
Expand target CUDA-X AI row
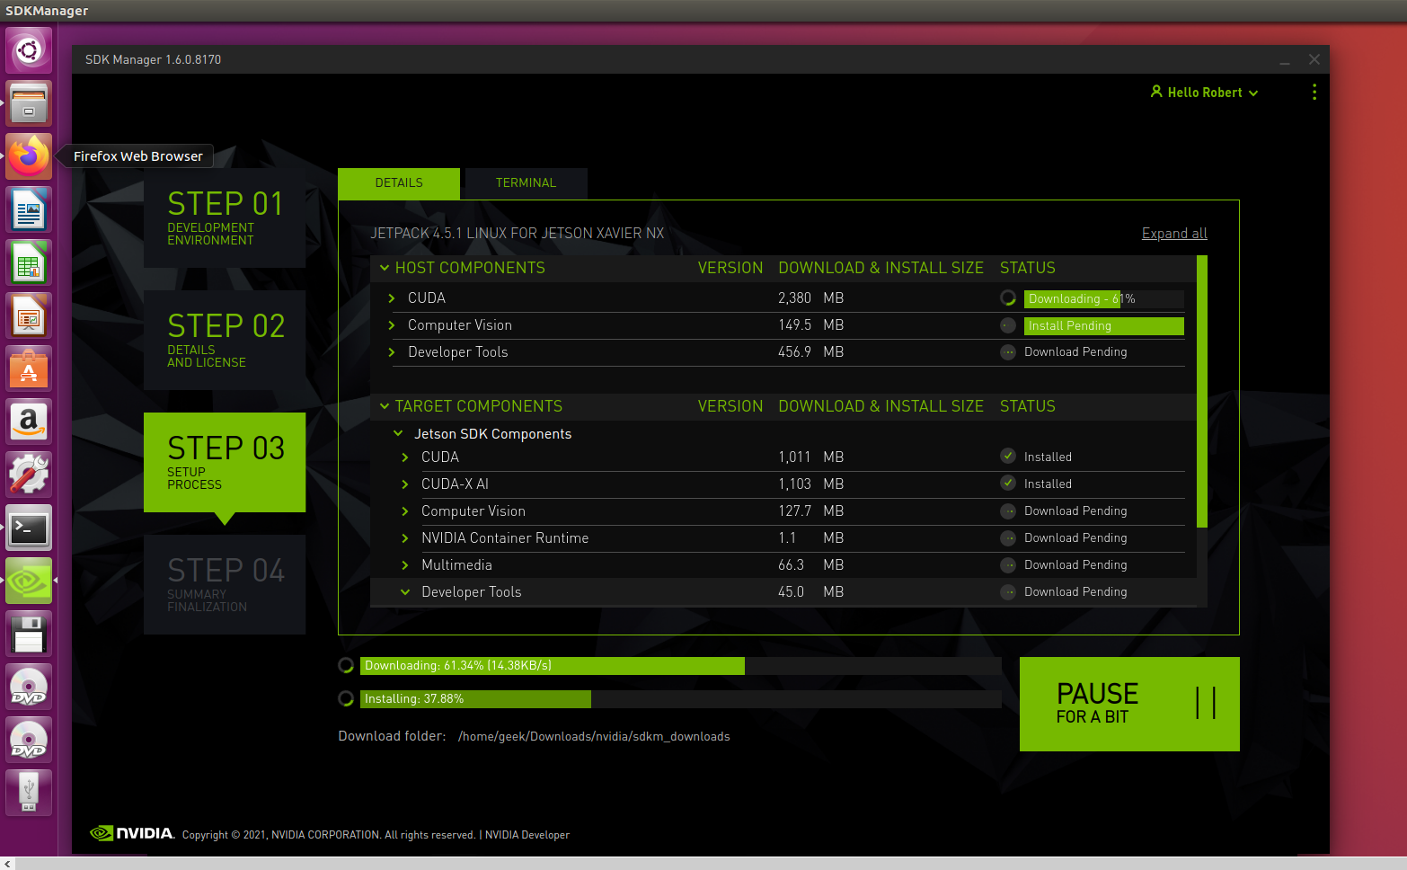click(405, 484)
